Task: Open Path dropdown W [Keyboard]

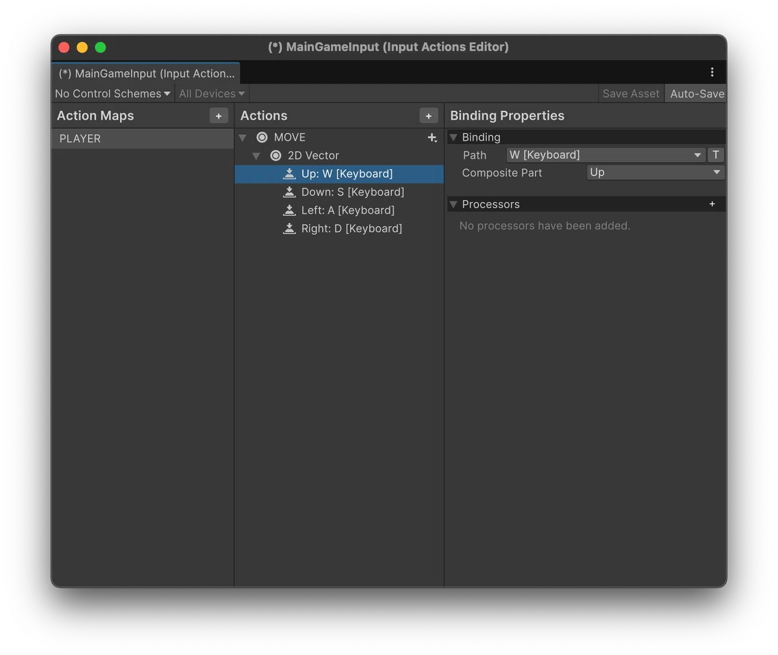Action: (606, 155)
